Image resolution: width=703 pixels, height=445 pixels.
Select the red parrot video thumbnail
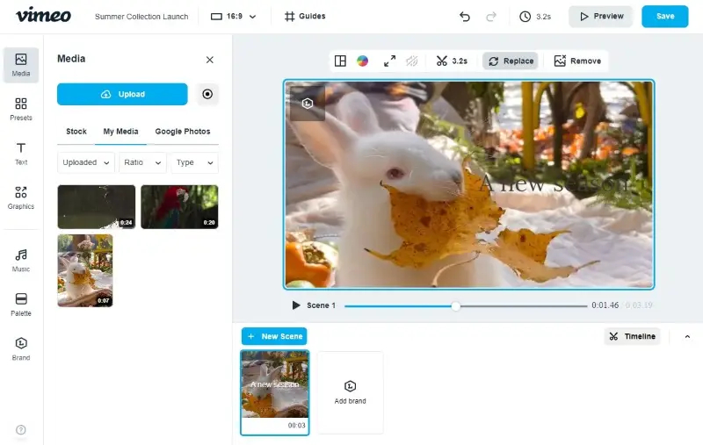pos(179,207)
